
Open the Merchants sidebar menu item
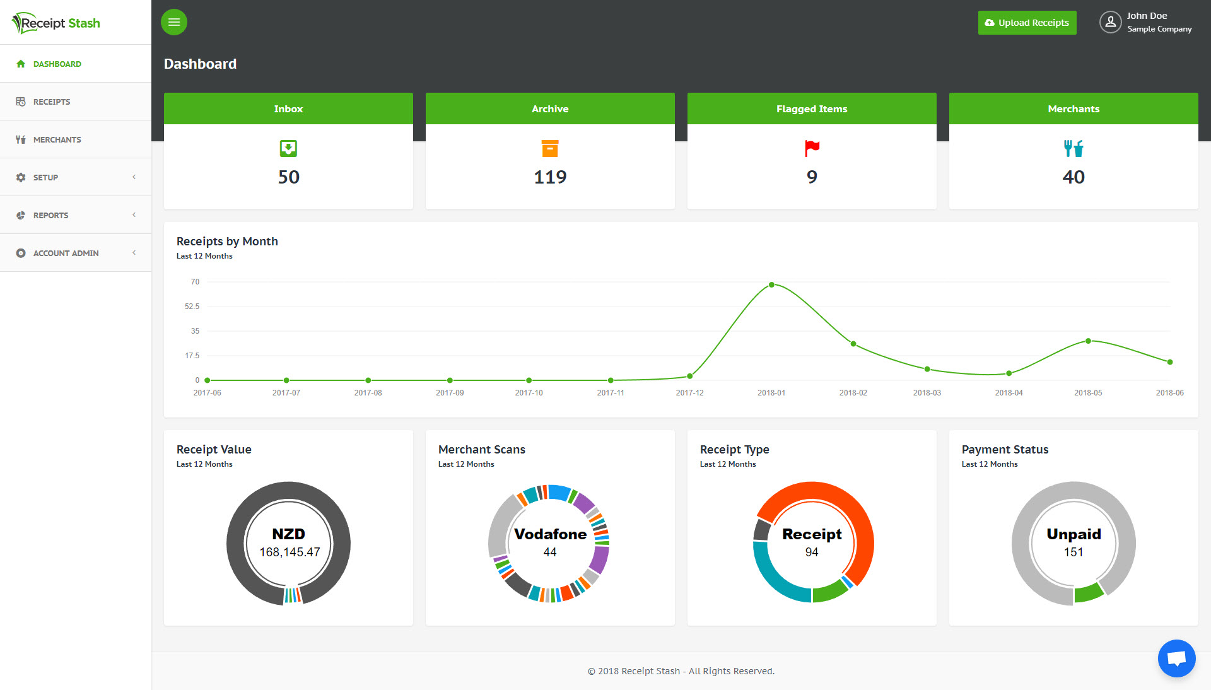[x=57, y=139]
